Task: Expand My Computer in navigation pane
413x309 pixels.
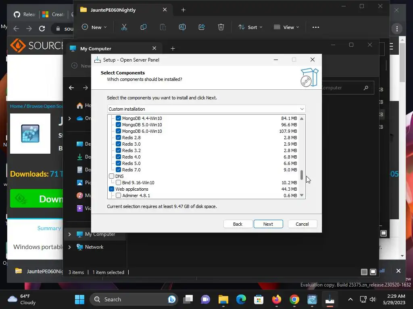Action: point(69,234)
